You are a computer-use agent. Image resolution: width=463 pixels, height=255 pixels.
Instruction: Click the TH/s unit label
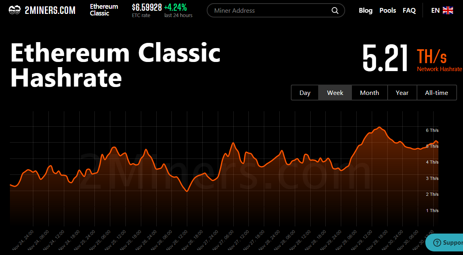432,56
